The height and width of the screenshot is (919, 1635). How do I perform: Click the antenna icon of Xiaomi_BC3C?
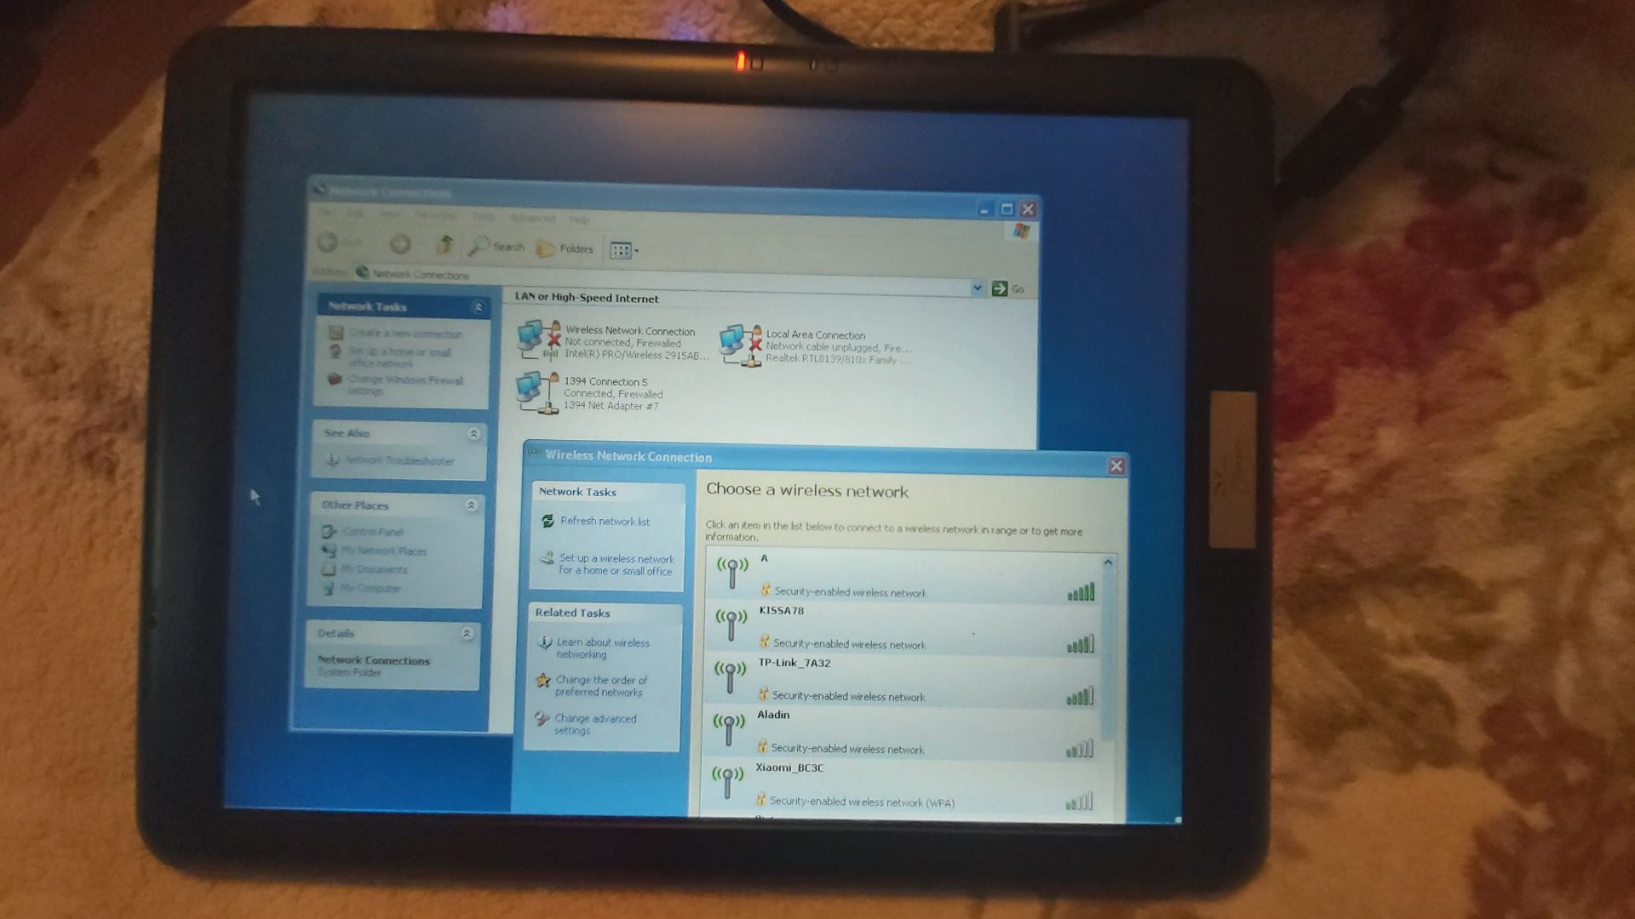click(x=727, y=782)
